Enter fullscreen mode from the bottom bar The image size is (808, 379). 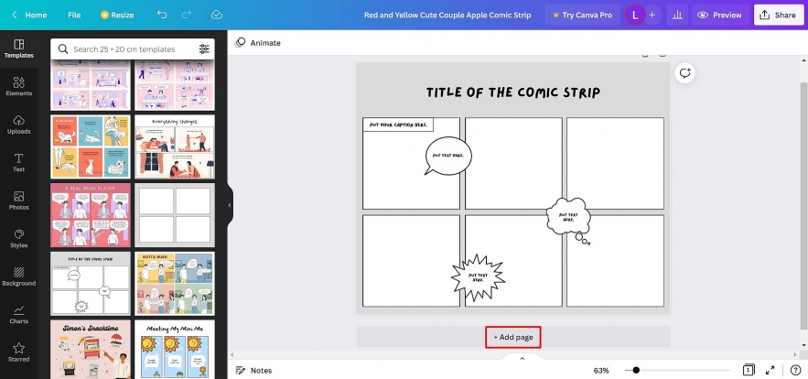point(771,370)
